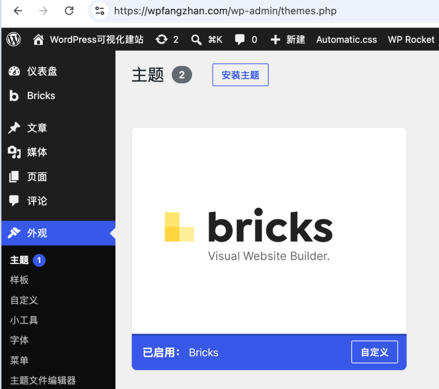Open Bricks in the sidebar
Screen dimensions: 439x389
click(58, 96)
